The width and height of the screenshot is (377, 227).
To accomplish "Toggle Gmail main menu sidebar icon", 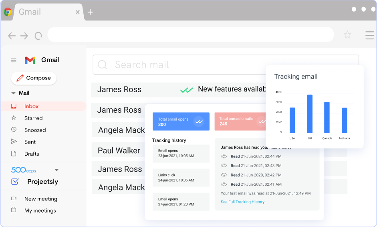I will point(14,60).
